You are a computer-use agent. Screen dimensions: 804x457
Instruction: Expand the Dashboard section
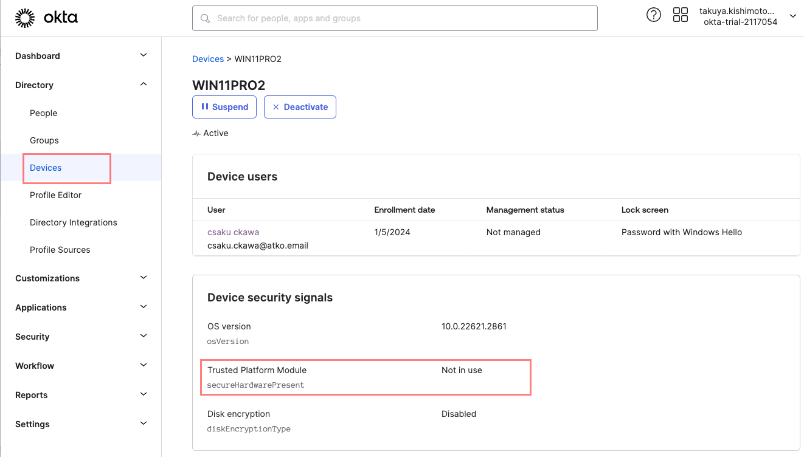[144, 55]
